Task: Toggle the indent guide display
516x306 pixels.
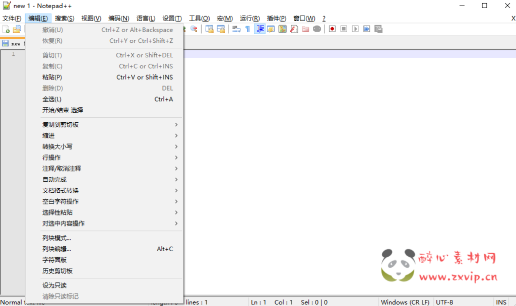Action: point(260,29)
